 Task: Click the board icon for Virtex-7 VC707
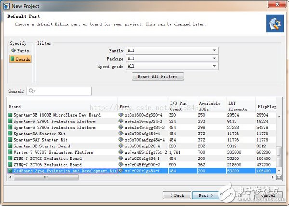[x=10, y=152]
